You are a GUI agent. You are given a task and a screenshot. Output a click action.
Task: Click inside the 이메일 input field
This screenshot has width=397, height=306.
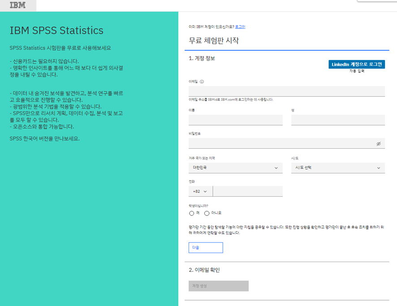[x=287, y=91]
